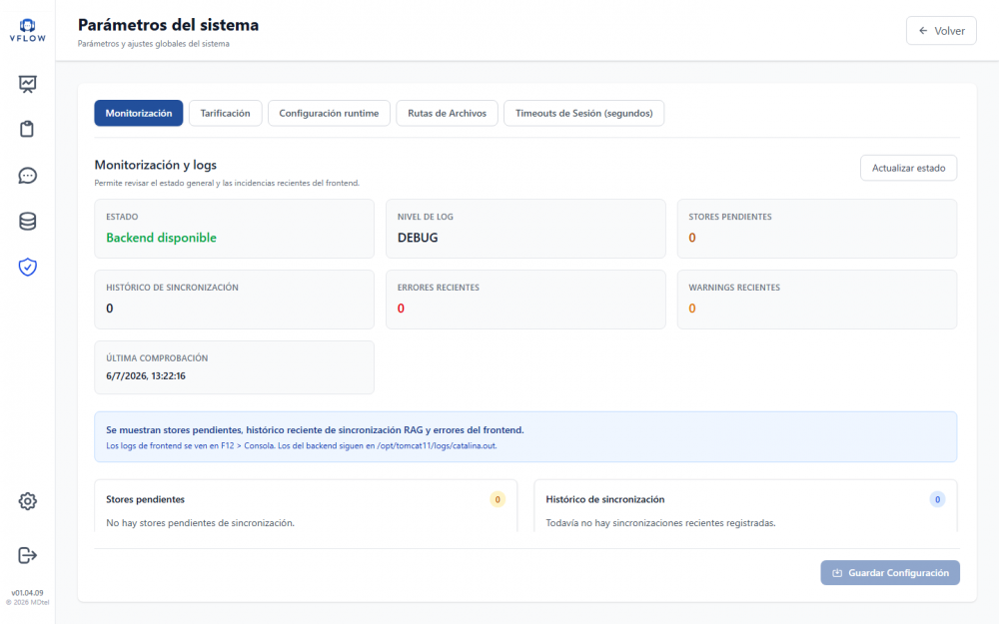Click the NIVEL DE LOG label
The image size is (999, 624).
pyautogui.click(x=425, y=217)
